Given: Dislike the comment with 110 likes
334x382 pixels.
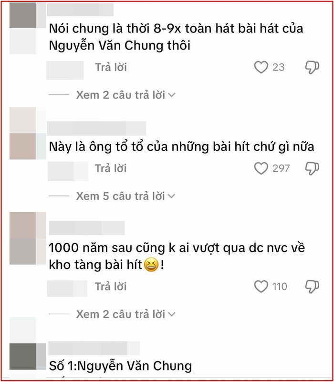Looking at the screenshot, I should tap(312, 287).
